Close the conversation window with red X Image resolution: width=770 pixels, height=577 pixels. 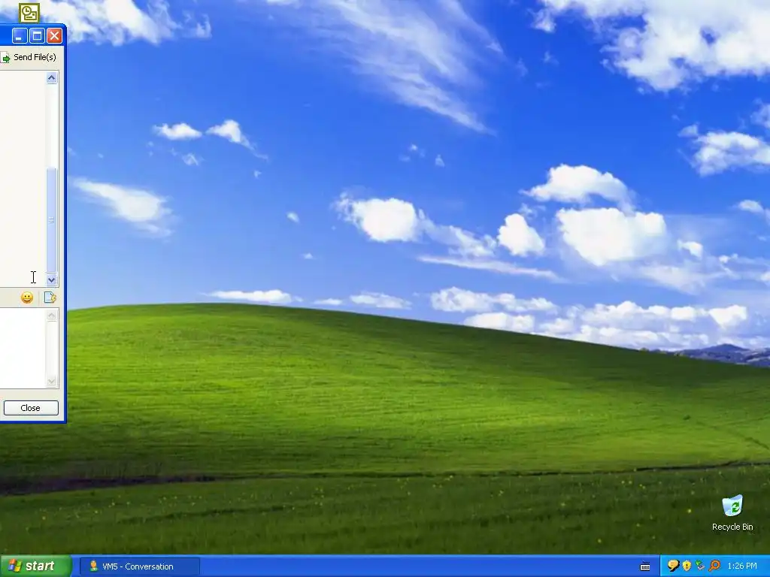54,36
